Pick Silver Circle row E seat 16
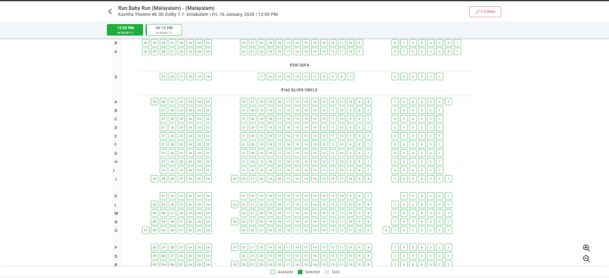 288,136
